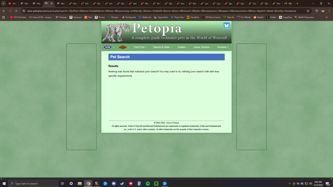Open Spotify from the taskbar
This screenshot has width=333, height=187.
pyautogui.click(x=148, y=184)
